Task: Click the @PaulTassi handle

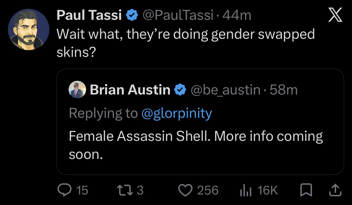Action: pyautogui.click(x=177, y=15)
